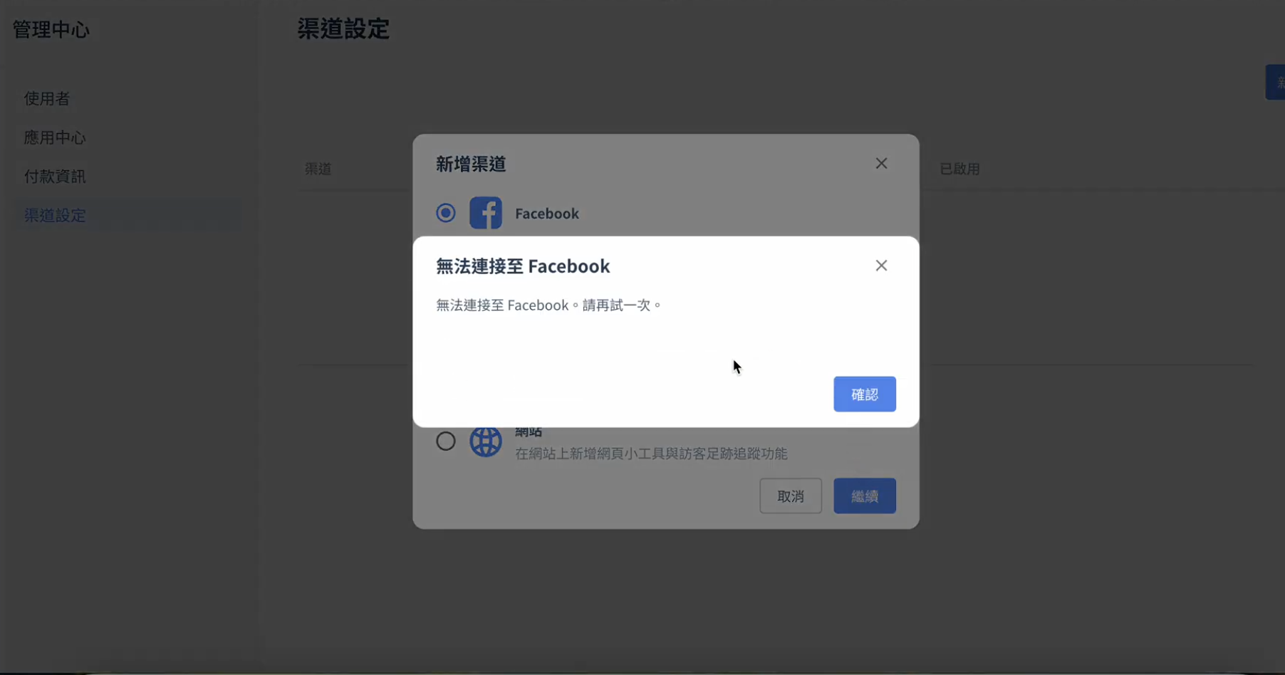This screenshot has height=675, width=1285.
Task: Click the website globe icon
Action: 486,441
